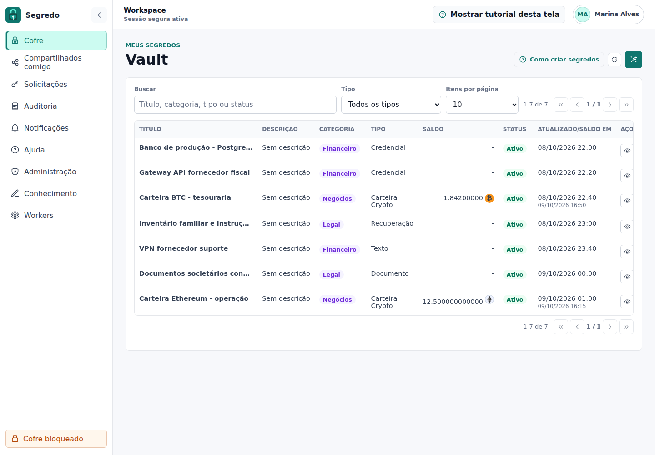This screenshot has width=655, height=455.
Task: View Inventário familiar row eye icon
Action: (627, 227)
